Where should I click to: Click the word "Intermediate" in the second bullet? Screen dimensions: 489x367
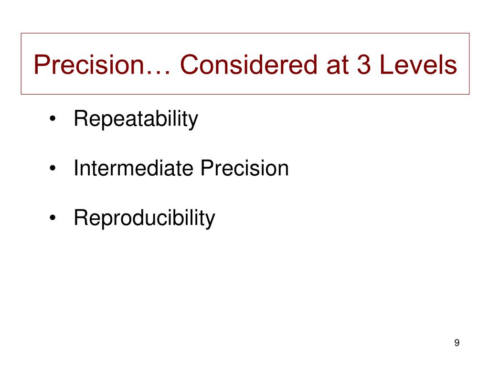tap(134, 168)
